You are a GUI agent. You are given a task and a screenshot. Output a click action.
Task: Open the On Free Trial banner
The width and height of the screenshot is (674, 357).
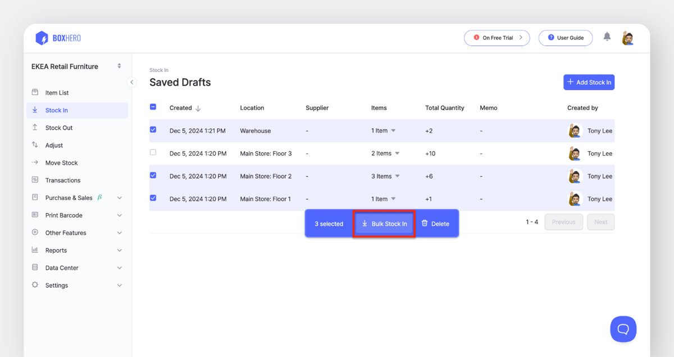(497, 38)
